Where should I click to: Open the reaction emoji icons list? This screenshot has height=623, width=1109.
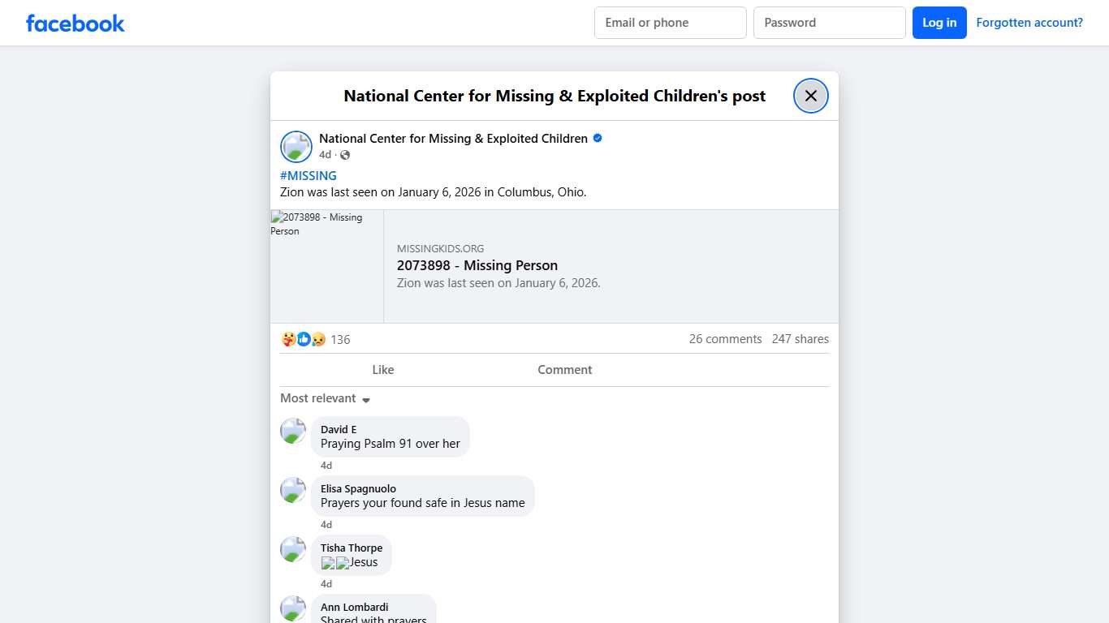click(304, 339)
